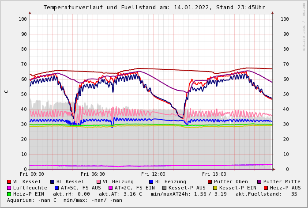
Task: Click the dark red Puffer Oben swatch
Action: (210, 182)
